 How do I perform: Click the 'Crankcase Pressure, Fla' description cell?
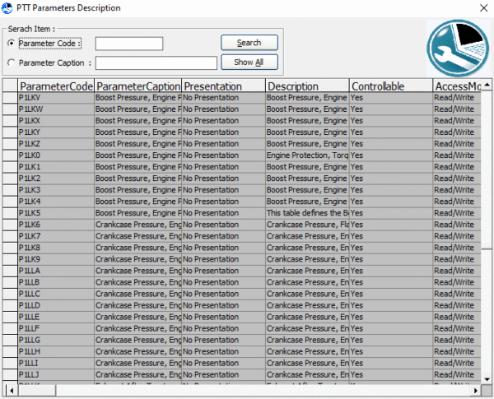click(307, 225)
